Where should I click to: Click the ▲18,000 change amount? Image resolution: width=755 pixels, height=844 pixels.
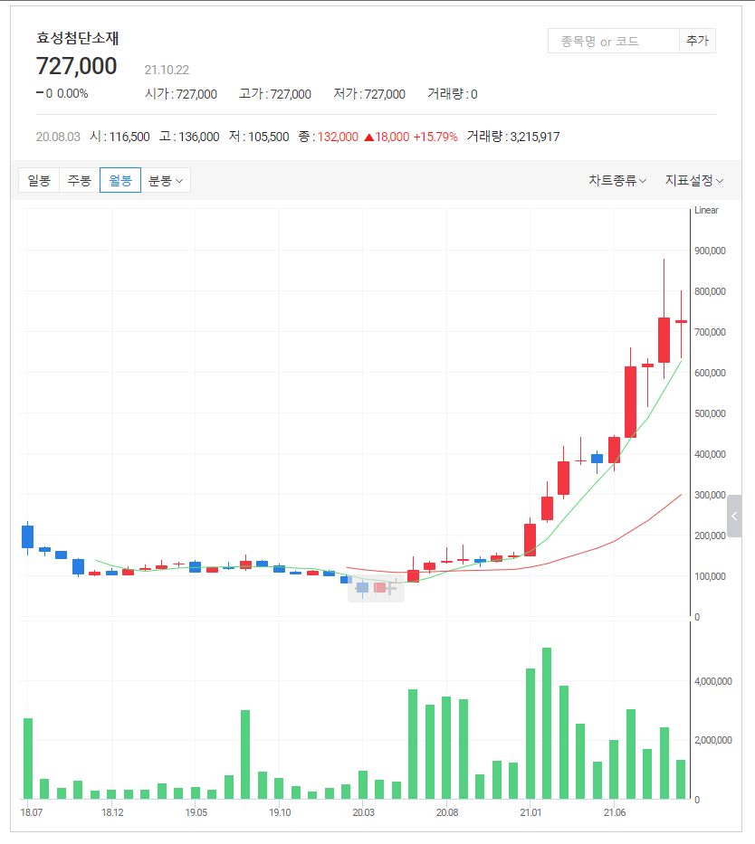[x=387, y=137]
